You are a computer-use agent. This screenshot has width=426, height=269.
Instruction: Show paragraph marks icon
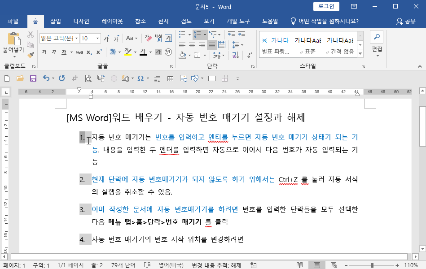(x=250, y=55)
